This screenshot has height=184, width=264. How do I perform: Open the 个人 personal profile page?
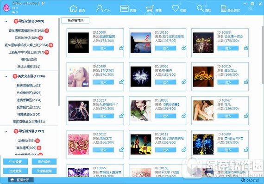103,9
